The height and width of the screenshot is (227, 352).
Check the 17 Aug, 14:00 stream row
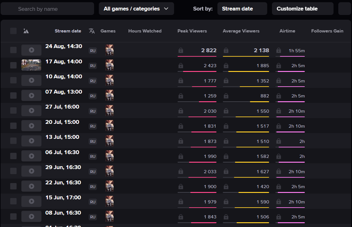tap(13, 65)
